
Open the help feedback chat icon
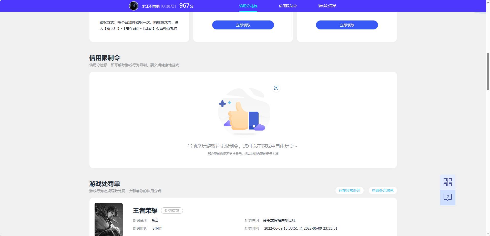(x=447, y=197)
